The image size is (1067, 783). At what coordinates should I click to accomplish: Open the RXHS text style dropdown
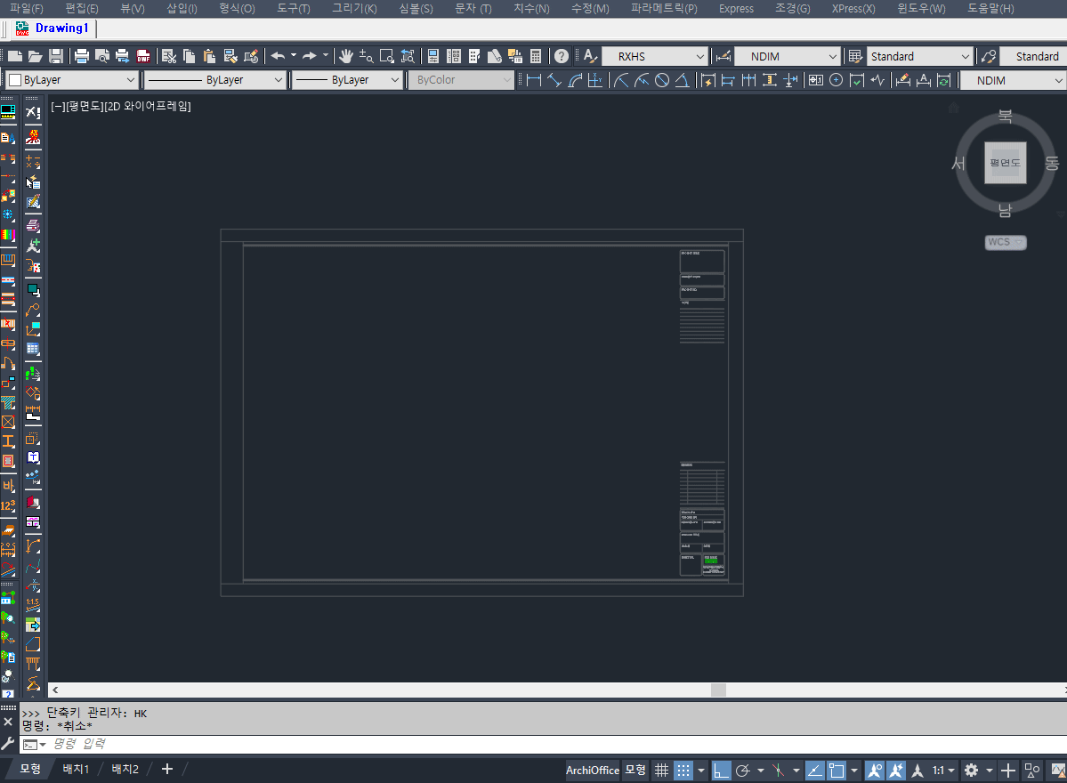tap(655, 56)
